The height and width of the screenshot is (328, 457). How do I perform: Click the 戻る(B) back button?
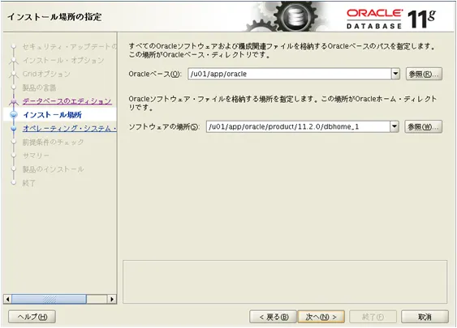coord(273,317)
